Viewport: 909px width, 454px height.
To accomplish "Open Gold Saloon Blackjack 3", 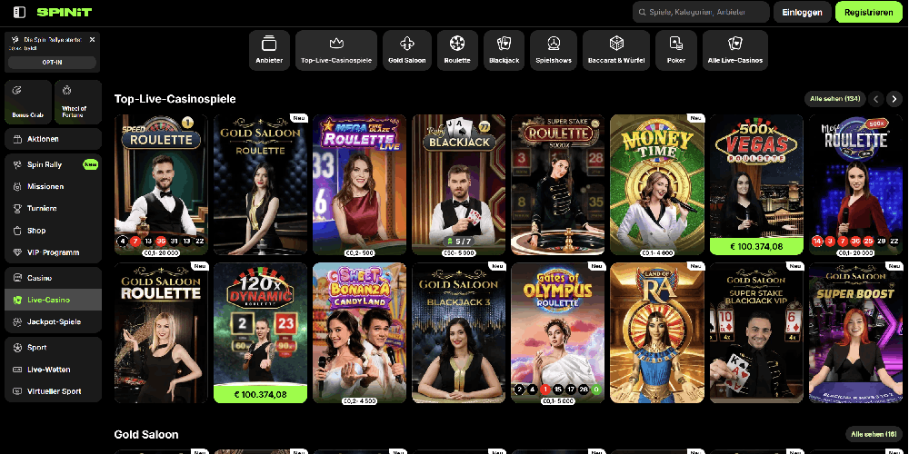I will click(458, 333).
